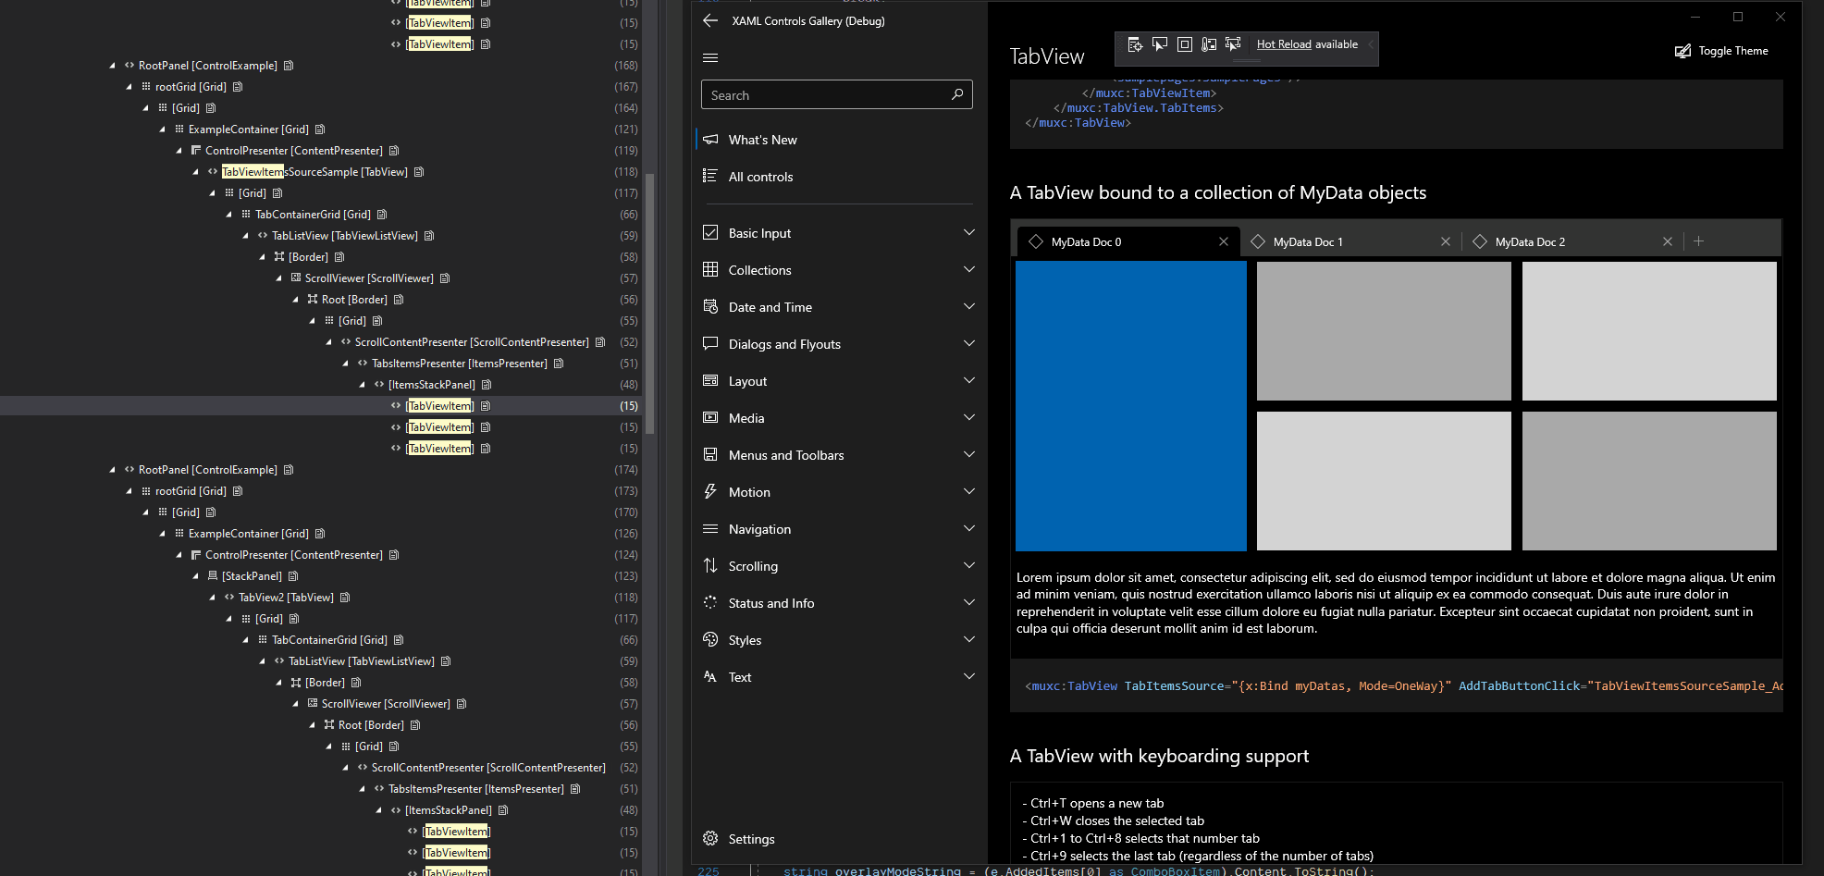The image size is (1824, 876).
Task: Enable element selection in the running application
Action: tap(1160, 43)
